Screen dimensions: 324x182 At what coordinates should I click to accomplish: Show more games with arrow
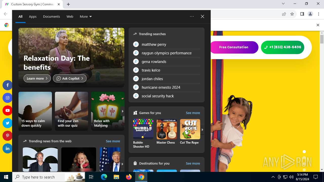click(202, 129)
